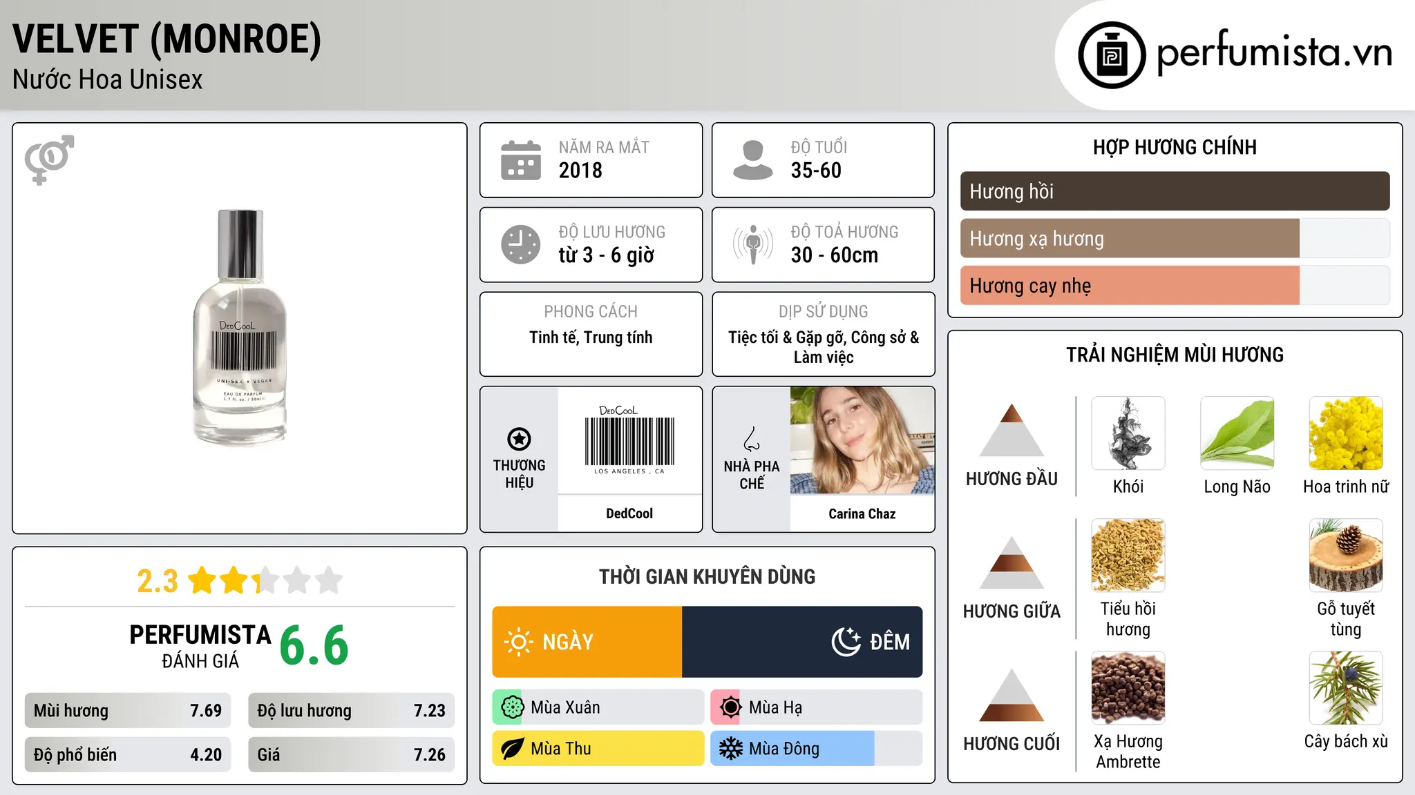Image resolution: width=1415 pixels, height=795 pixels.
Task: Click the Mùa Hạ season label
Action: (776, 707)
